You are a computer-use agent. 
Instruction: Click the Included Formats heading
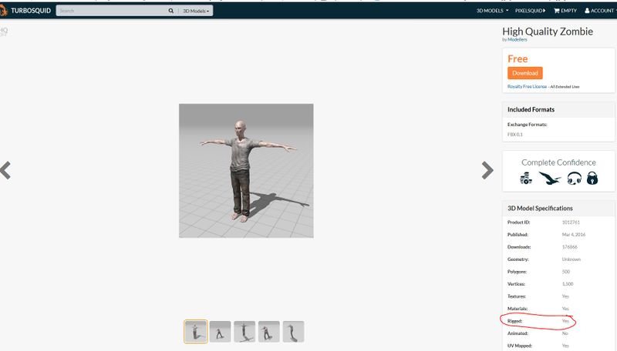[531, 109]
